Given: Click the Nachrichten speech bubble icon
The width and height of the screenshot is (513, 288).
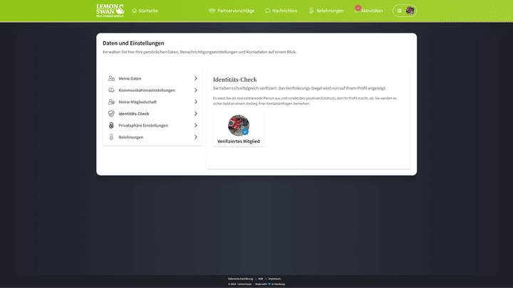Looking at the screenshot, I should pyautogui.click(x=268, y=11).
